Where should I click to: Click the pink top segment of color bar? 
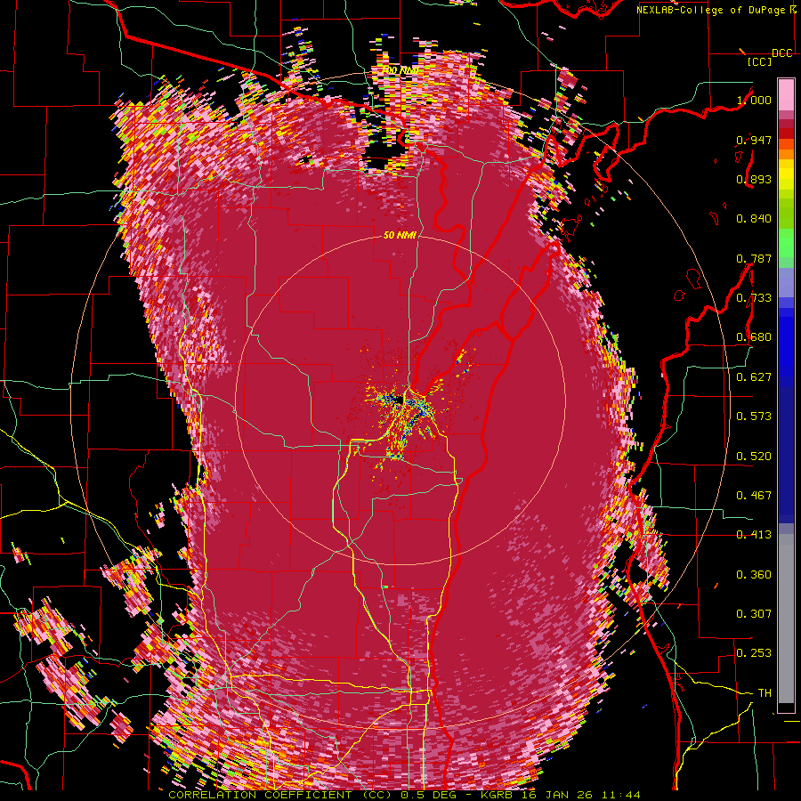click(x=786, y=95)
